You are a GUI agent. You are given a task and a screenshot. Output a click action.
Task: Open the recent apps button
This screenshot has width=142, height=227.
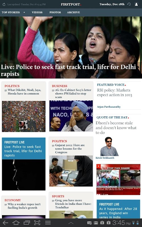(27, 223)
